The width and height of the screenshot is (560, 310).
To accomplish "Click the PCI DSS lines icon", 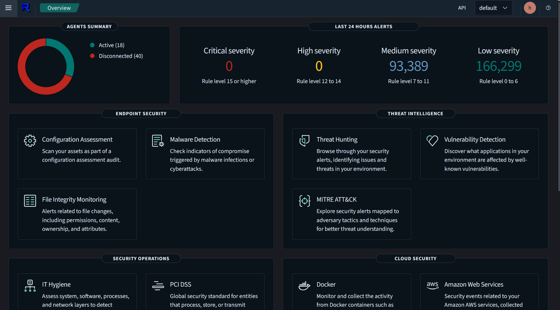I will (x=158, y=286).
